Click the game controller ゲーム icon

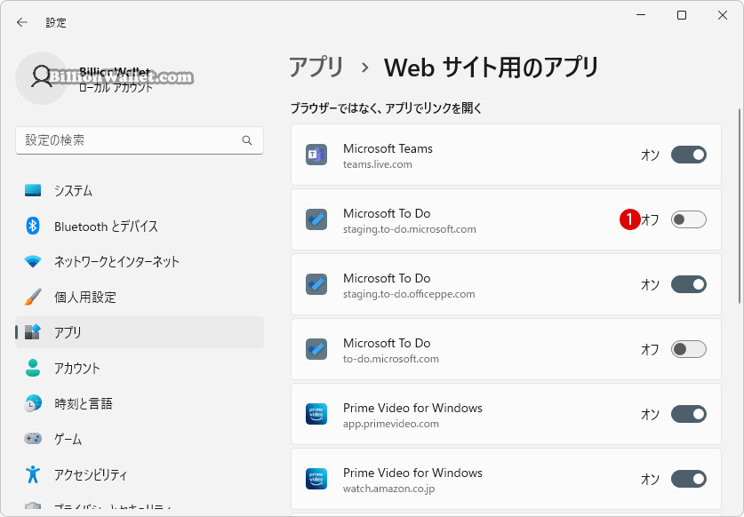[x=33, y=439]
